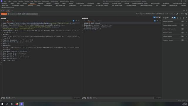Edit target with the pencil icon
The image size is (188, 106).
point(177,14)
